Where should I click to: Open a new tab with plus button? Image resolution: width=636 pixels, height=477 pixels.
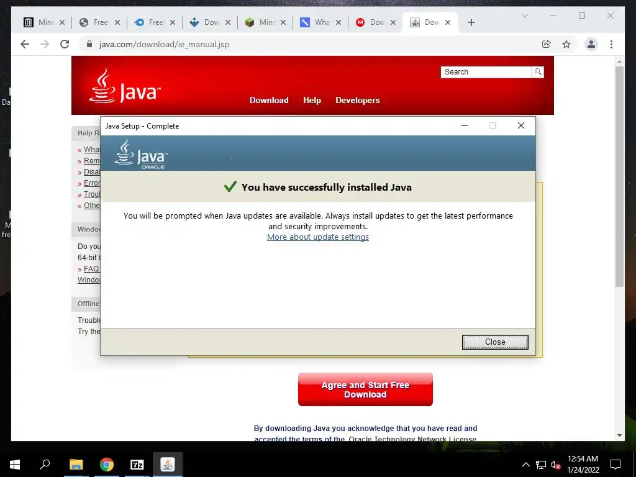click(471, 22)
